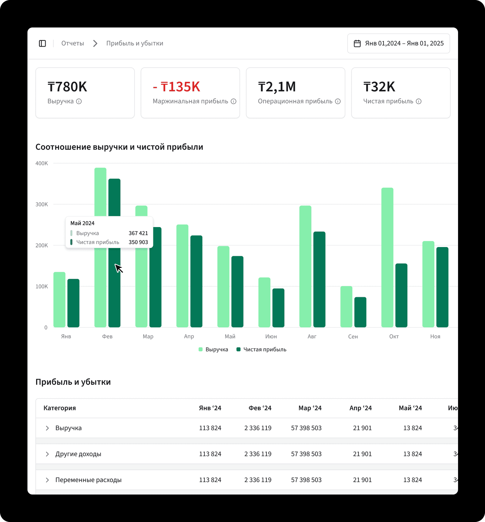Viewport: 485px width, 522px height.
Task: Click info icon next to Выручка
Action: pos(79,101)
